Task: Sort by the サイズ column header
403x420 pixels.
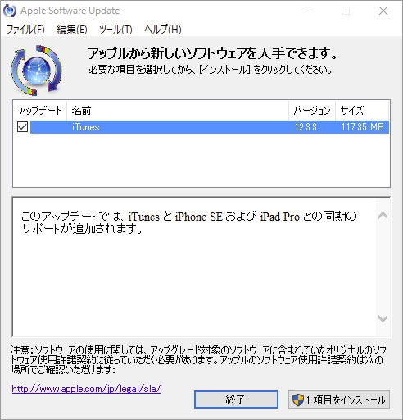Action: [x=362, y=111]
